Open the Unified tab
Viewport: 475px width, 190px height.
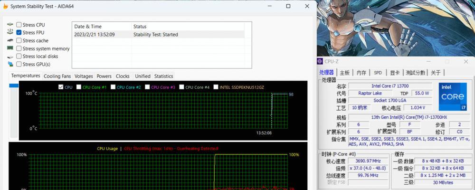pyautogui.click(x=142, y=76)
